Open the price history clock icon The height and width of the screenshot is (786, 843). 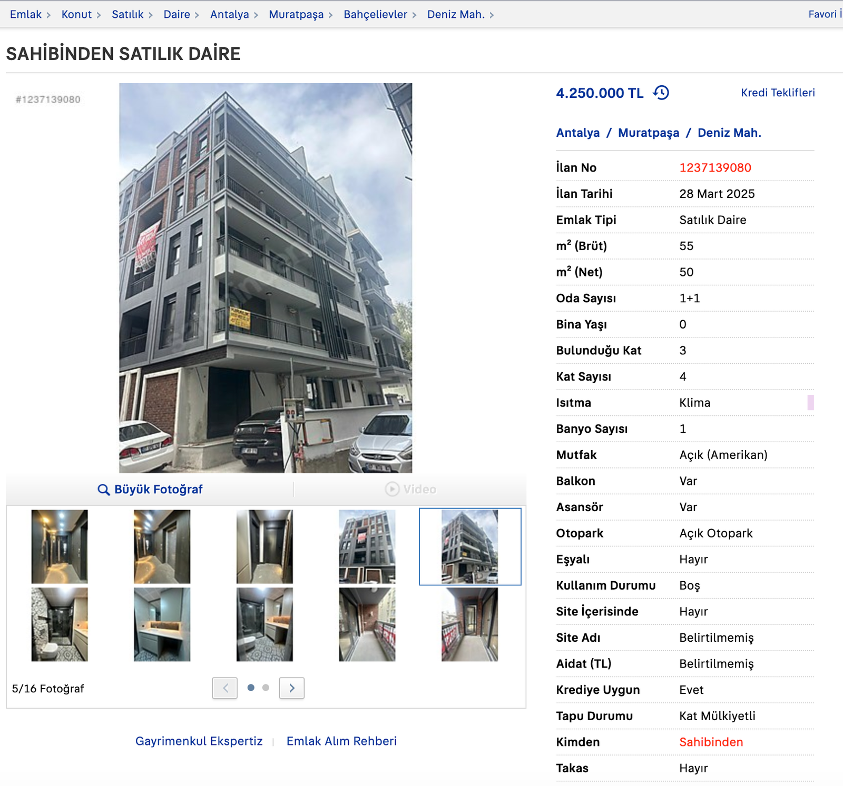coord(661,93)
